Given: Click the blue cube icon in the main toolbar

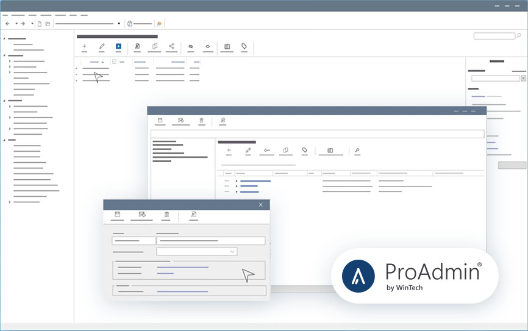Looking at the screenshot, I should tap(130, 24).
